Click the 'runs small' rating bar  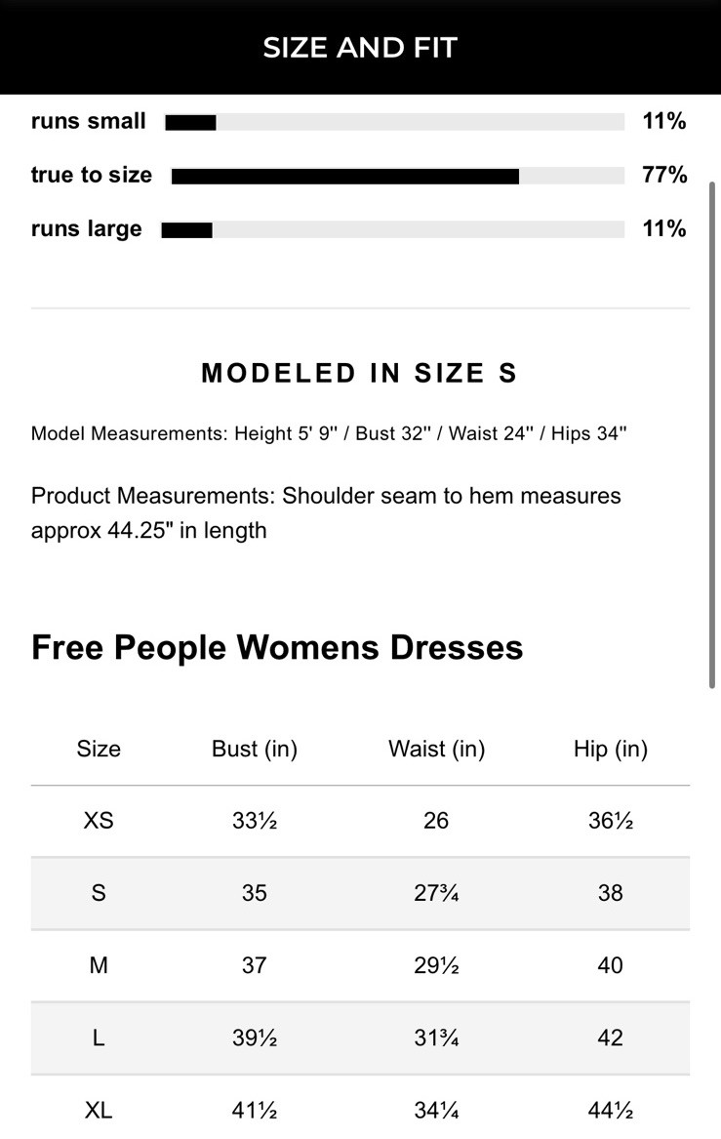pos(394,122)
